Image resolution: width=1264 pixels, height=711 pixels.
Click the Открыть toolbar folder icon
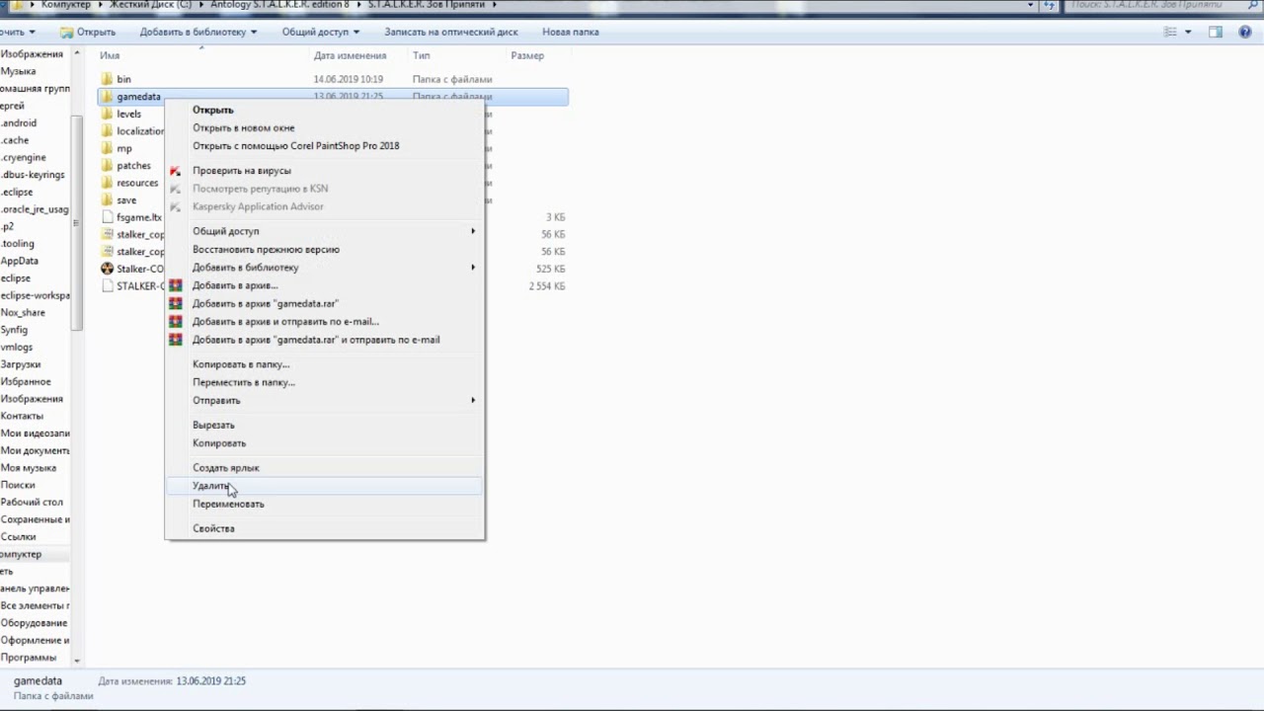66,32
